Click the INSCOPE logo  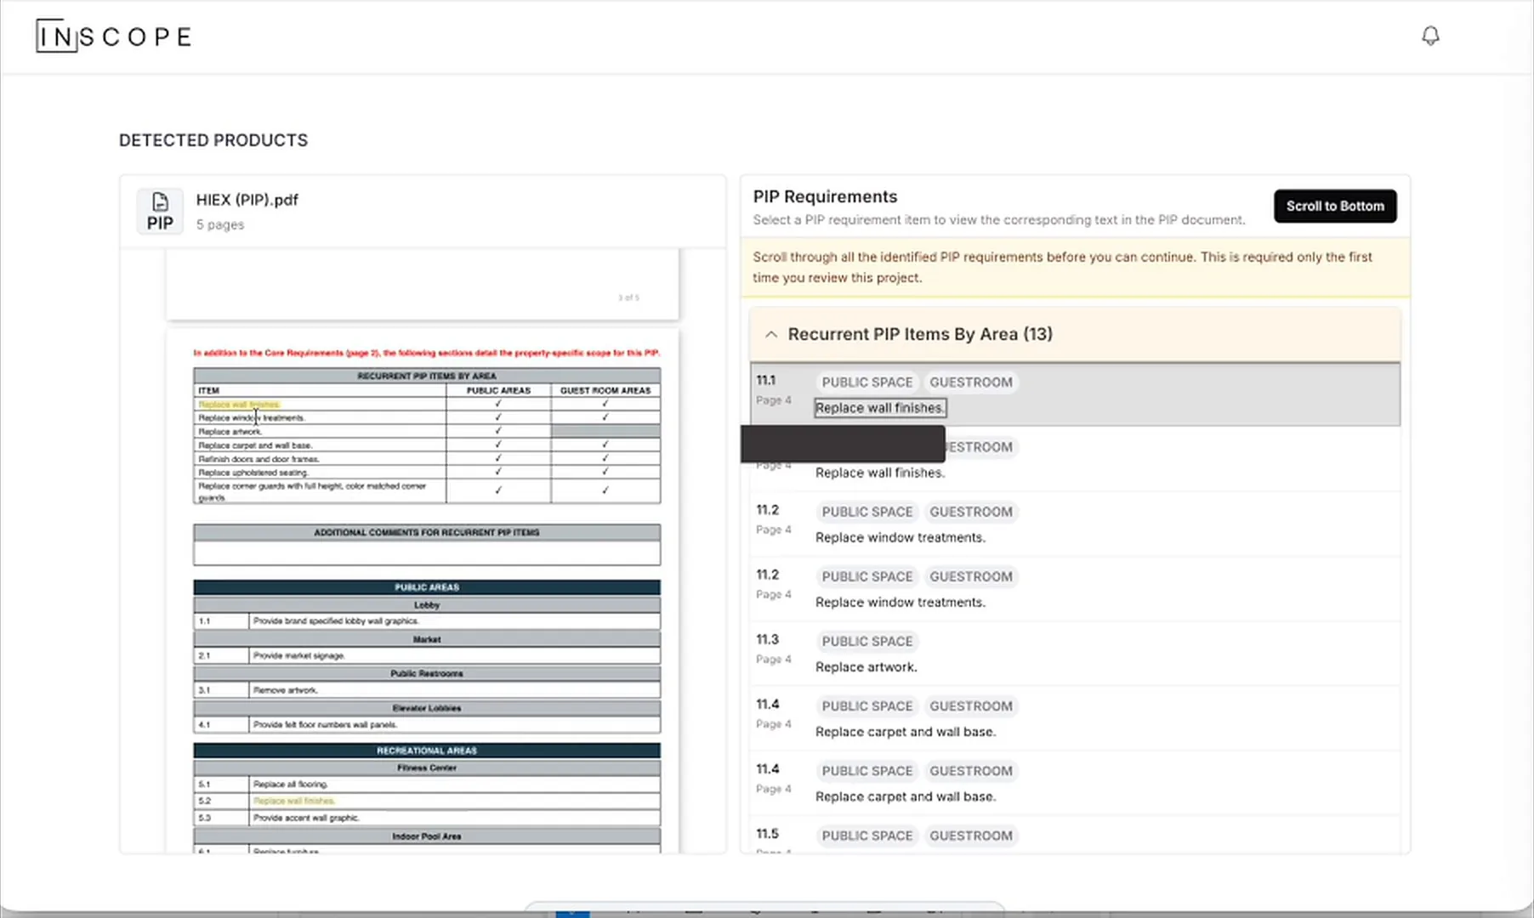pos(114,37)
